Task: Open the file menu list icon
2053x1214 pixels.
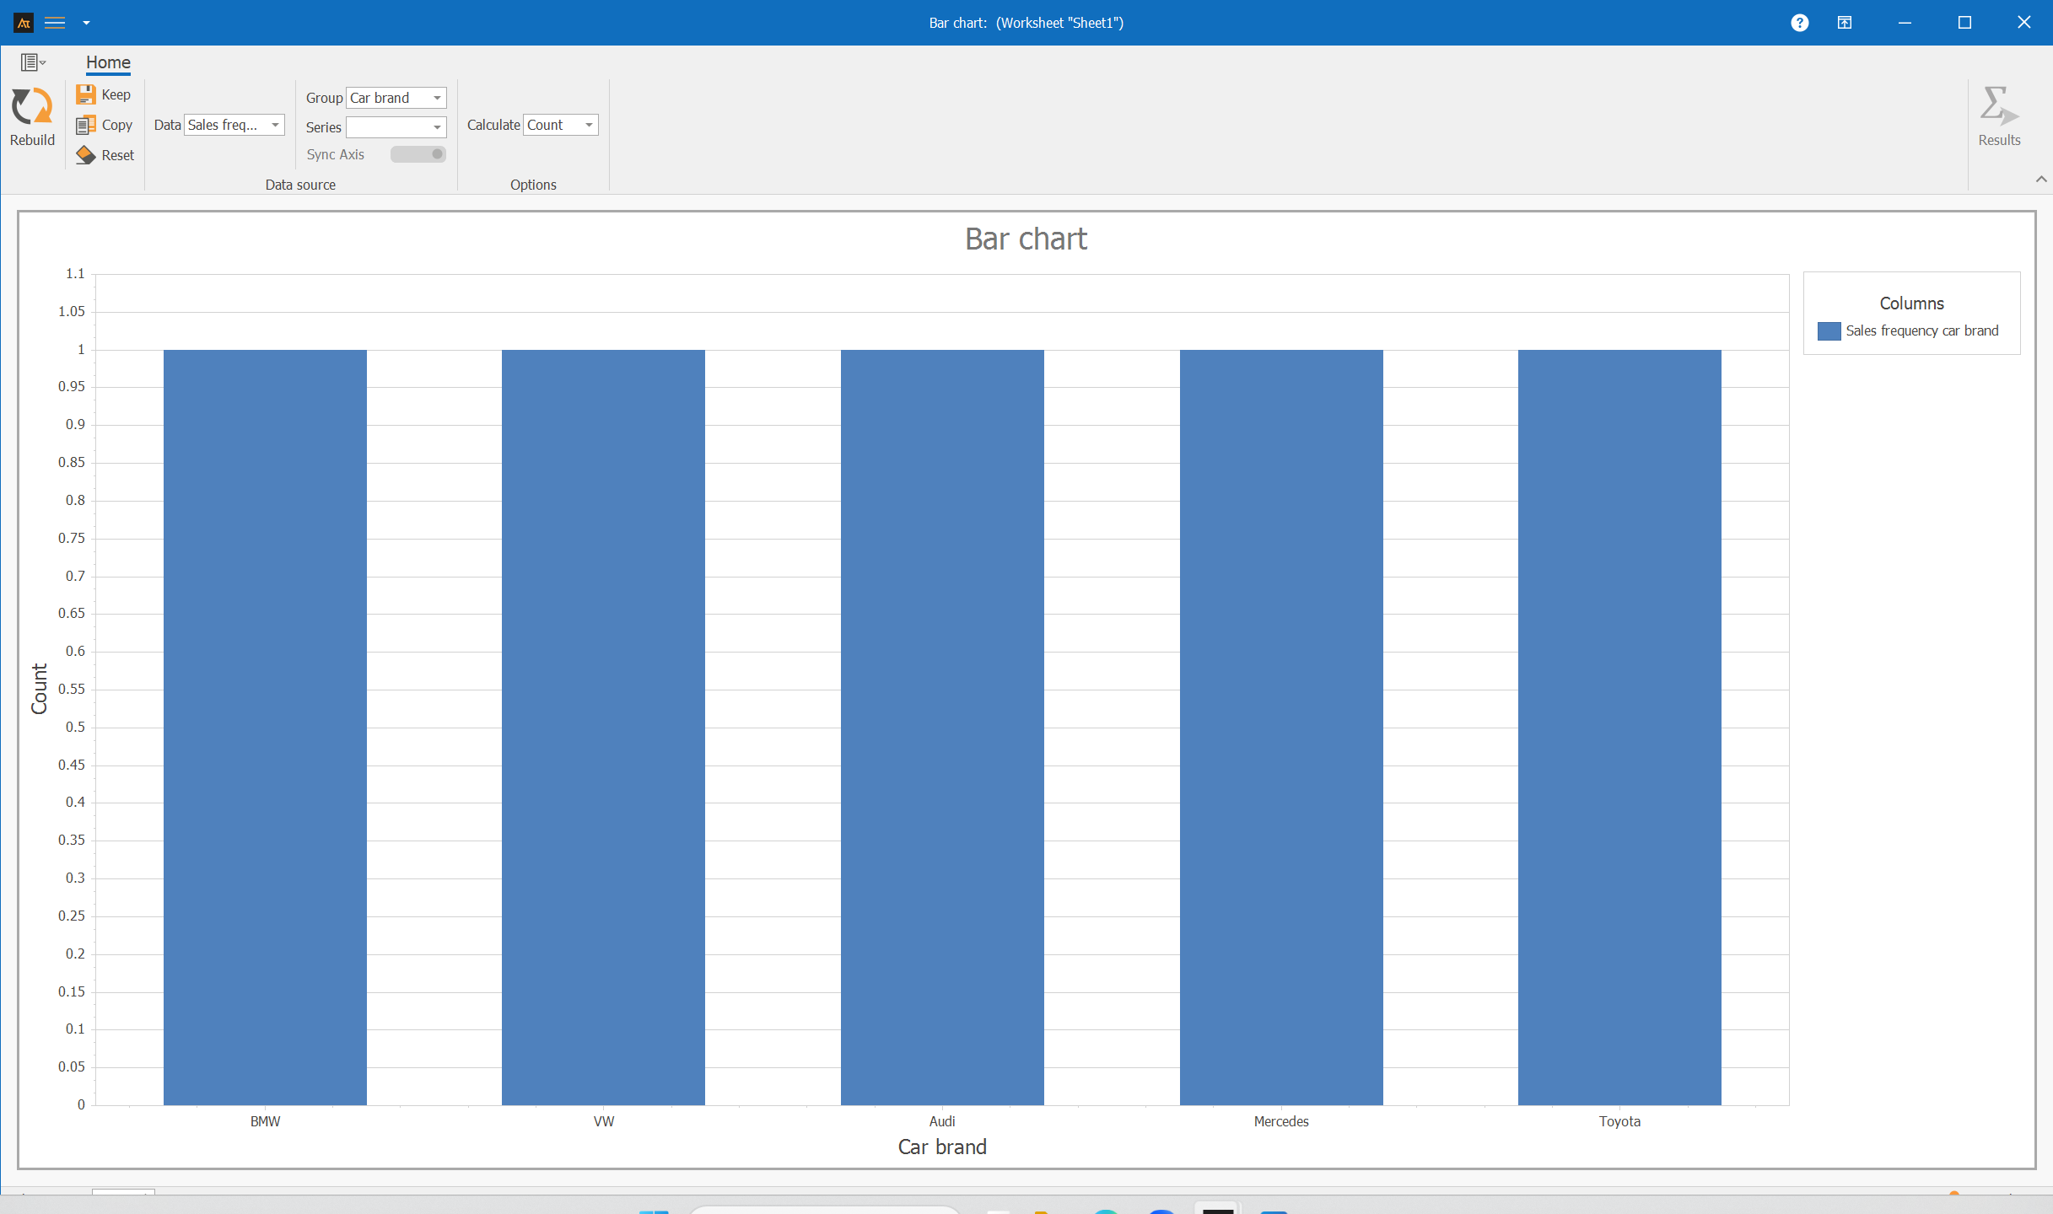Action: tap(32, 62)
